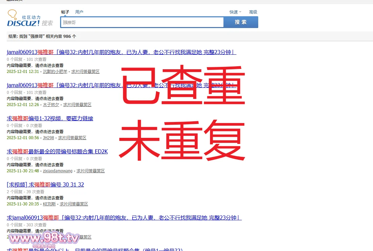This screenshot has width=373, height=251.
Task: Open 求片问答悬赏区 link beside zixiaodamowang
Action: point(90,171)
